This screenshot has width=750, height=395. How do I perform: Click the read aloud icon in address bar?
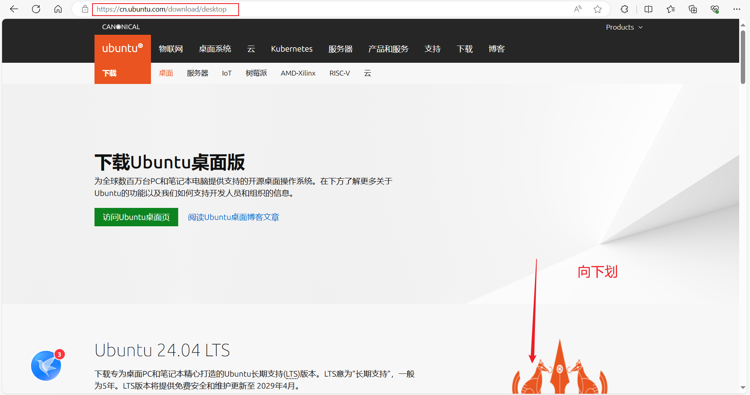577,9
